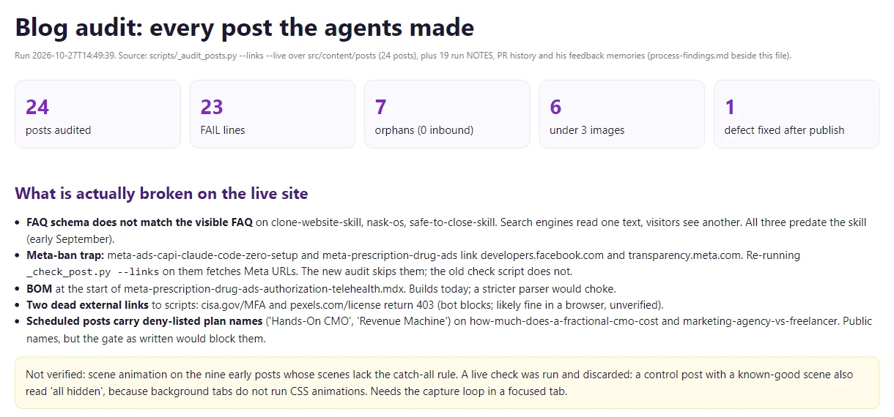Viewport: 894px width, 417px height.
Task: Click the '7 orphans (0 inbound)' card
Action: point(447,114)
